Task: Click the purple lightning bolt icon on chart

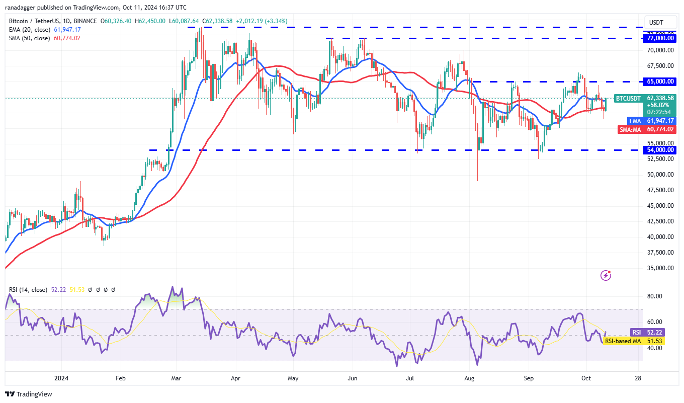Action: 606,275
